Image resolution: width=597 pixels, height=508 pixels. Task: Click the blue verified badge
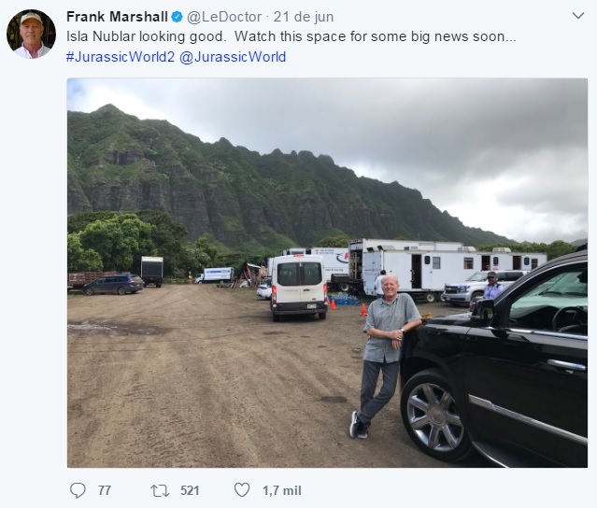[177, 17]
